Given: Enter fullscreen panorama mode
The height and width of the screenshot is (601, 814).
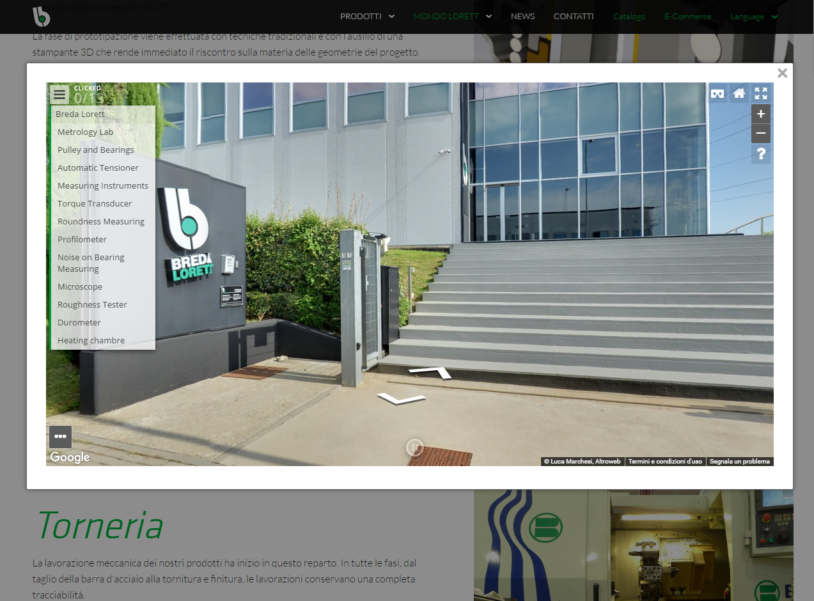Looking at the screenshot, I should tap(761, 93).
